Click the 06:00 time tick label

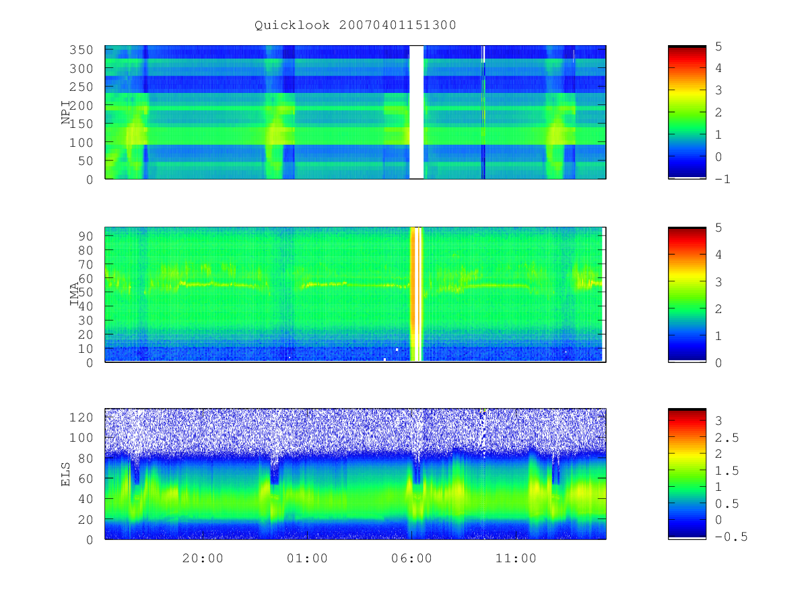[x=411, y=558]
